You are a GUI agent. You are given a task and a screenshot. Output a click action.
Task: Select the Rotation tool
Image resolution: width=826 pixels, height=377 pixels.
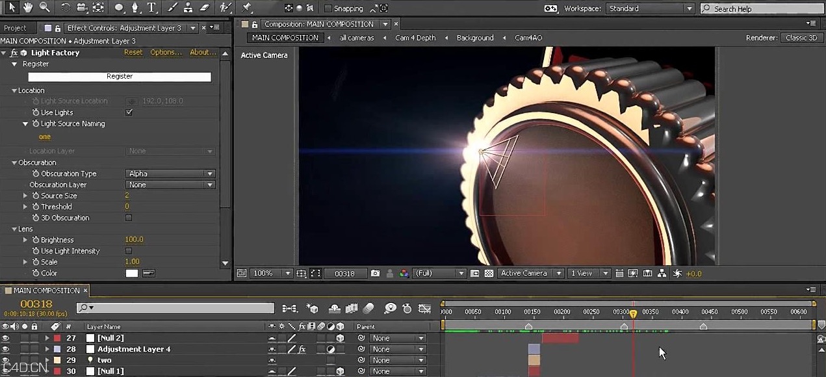coord(66,8)
